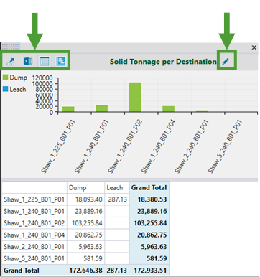
Task: Close the report panel
Action: [254, 47]
